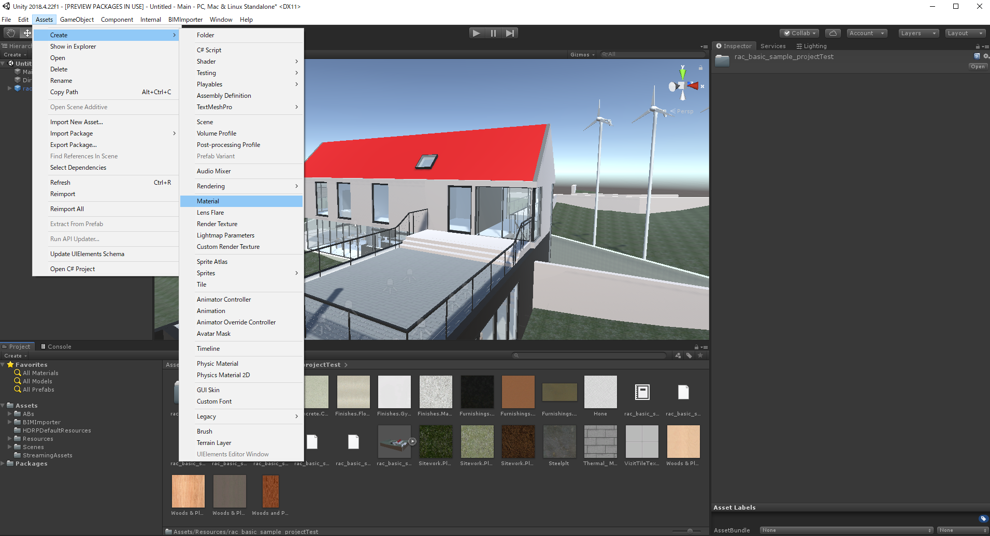Select the Hone material thumbnail
The image size is (990, 536).
(x=600, y=392)
